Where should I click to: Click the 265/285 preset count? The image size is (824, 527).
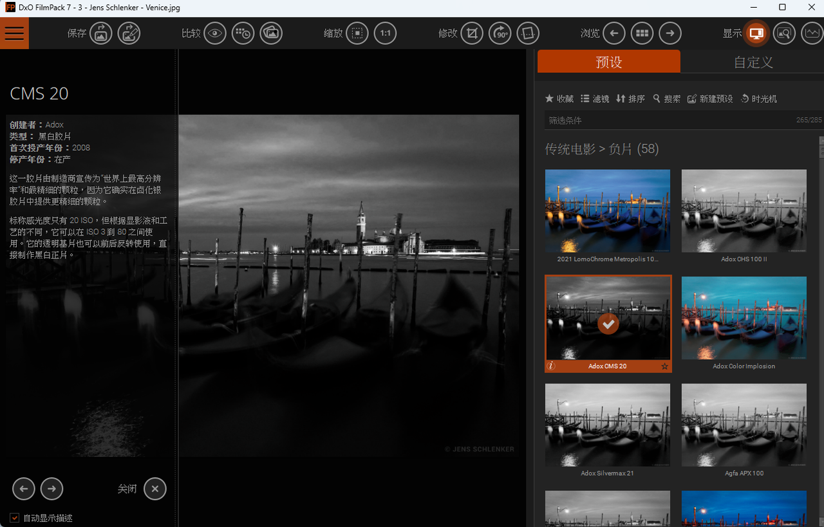point(809,120)
